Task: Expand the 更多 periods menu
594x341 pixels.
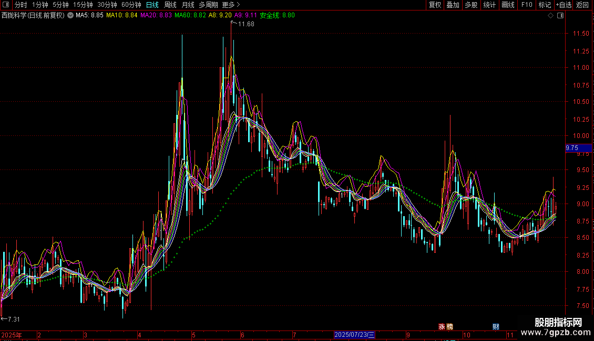Action: pos(231,5)
